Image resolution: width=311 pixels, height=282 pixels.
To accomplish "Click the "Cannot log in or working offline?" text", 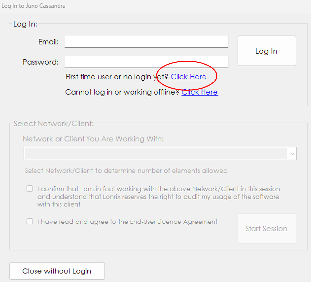I will (x=122, y=92).
